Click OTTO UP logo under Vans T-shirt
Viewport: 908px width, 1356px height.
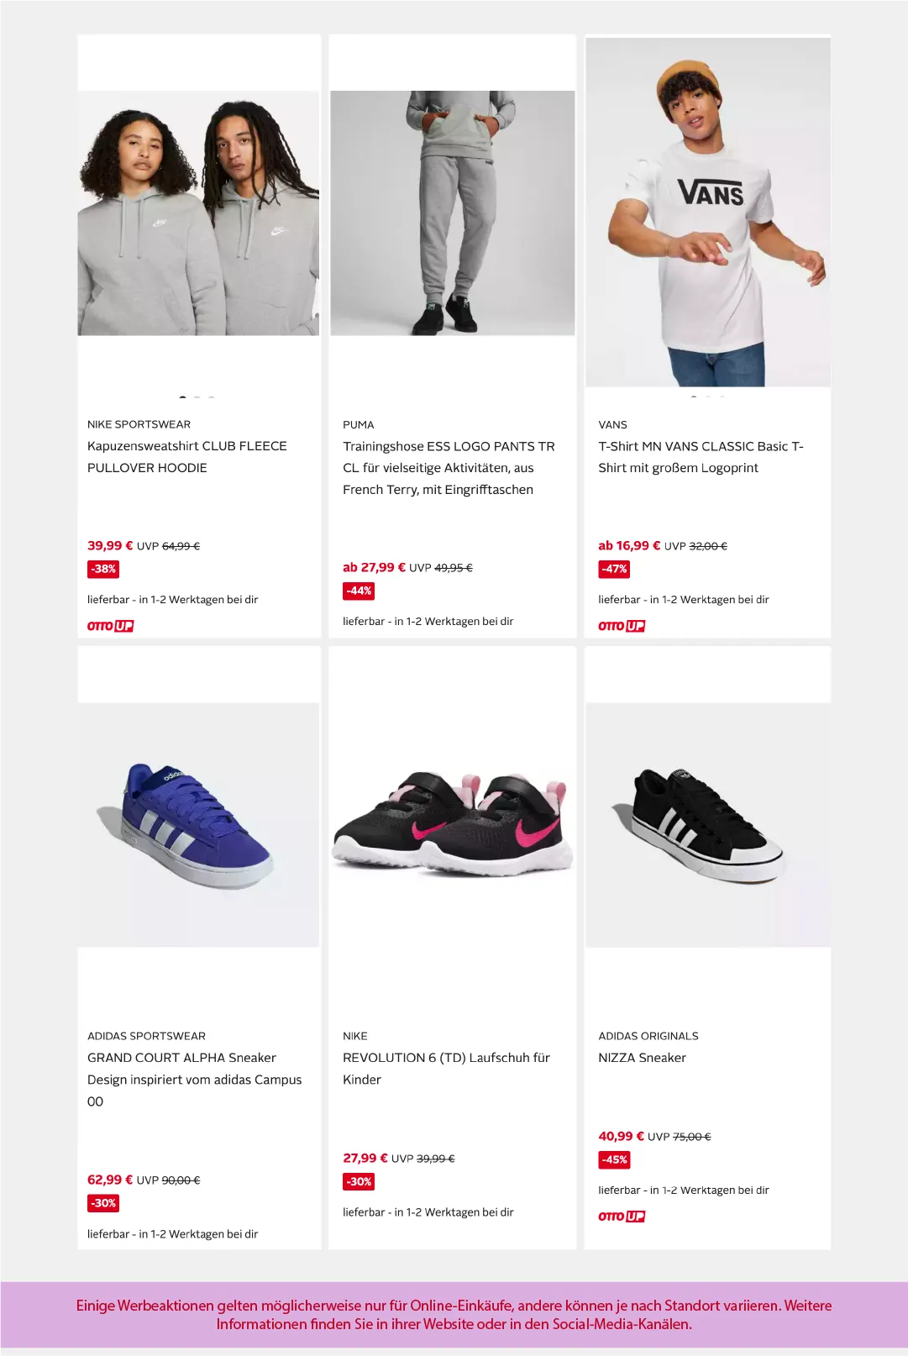point(622,626)
